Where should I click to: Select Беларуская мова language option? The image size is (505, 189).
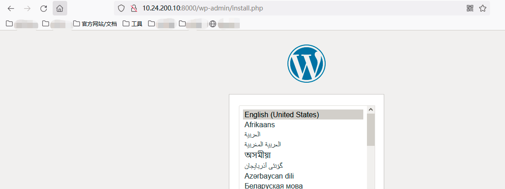point(303,186)
